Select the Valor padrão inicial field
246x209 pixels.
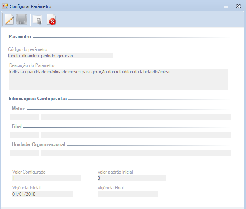131,178
